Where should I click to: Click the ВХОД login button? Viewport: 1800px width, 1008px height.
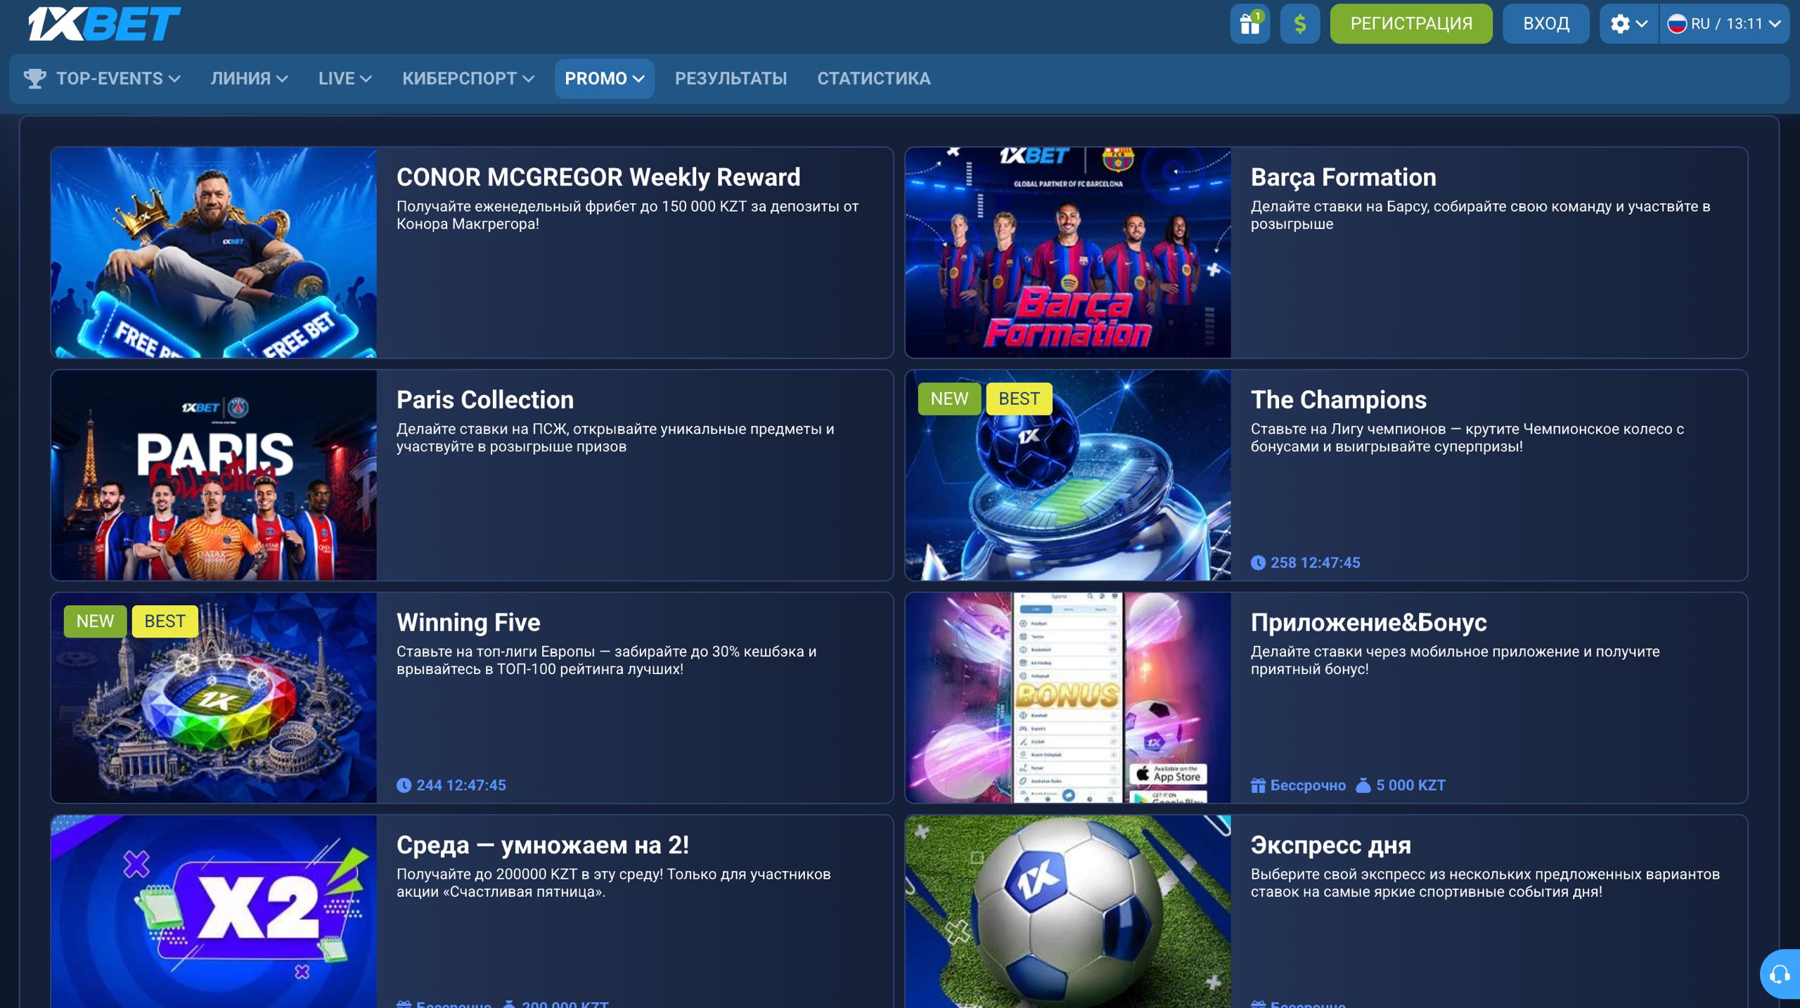point(1546,24)
